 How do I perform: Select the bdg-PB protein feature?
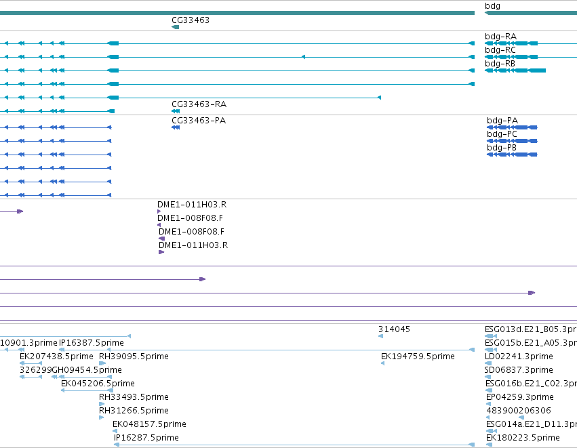click(512, 155)
